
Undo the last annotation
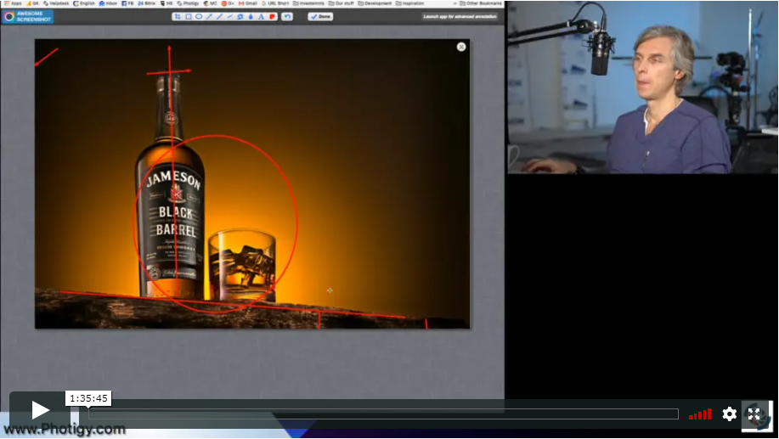pyautogui.click(x=287, y=16)
